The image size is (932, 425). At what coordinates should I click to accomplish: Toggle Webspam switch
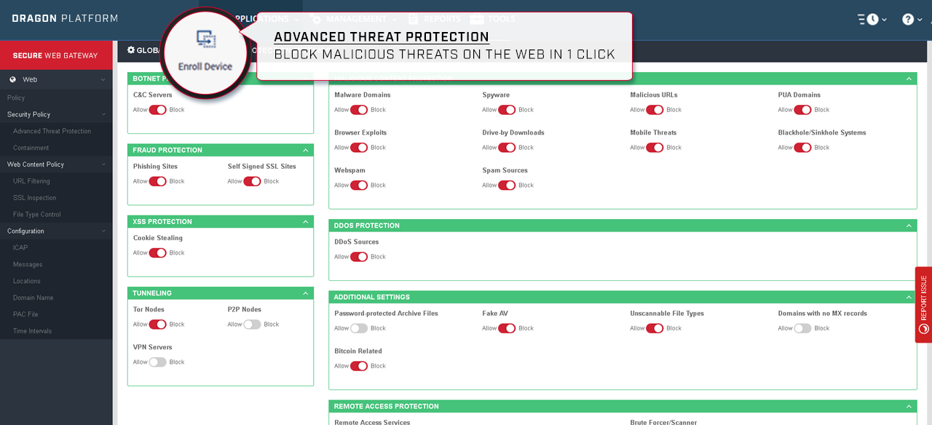pyautogui.click(x=359, y=186)
